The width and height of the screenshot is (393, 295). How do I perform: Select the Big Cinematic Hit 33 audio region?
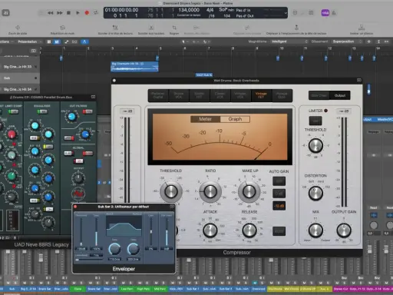(134, 66)
